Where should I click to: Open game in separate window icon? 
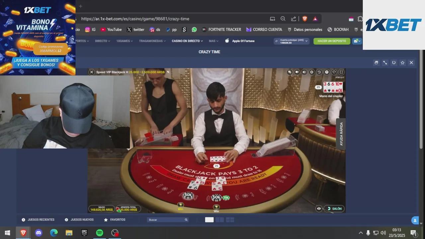pos(376,62)
